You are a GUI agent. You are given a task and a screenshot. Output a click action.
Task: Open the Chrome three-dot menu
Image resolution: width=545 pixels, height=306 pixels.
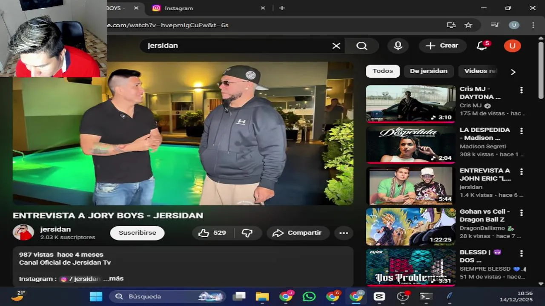533,25
